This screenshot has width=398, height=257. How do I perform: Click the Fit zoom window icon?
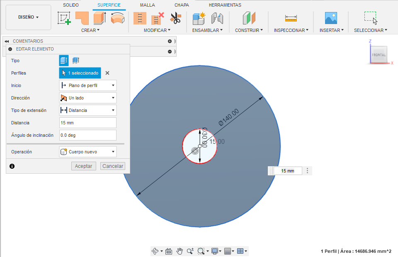(x=201, y=251)
